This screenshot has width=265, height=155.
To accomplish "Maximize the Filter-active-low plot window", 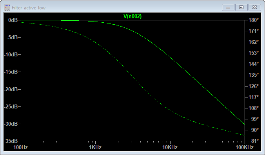I will click(x=241, y=7).
